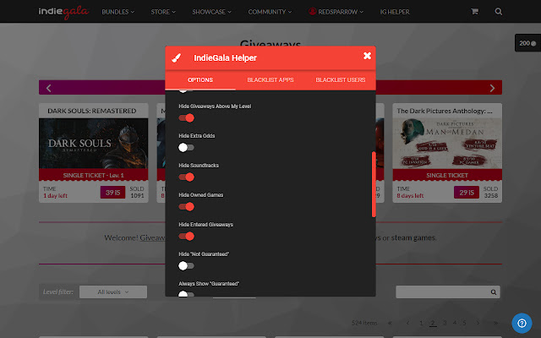Click the 29 iS ticket price button
The width and height of the screenshot is (541, 338).
[x=467, y=193]
